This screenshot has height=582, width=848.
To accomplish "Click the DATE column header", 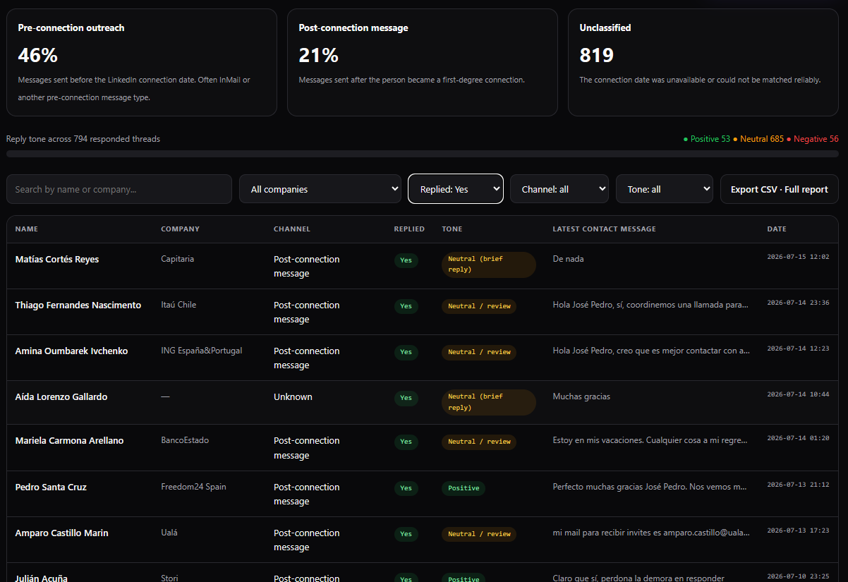I will [777, 229].
